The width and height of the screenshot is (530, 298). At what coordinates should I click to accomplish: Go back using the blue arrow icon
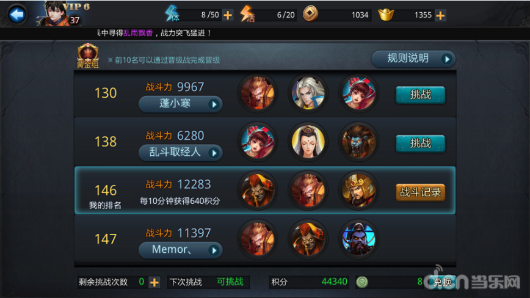pos(17,15)
